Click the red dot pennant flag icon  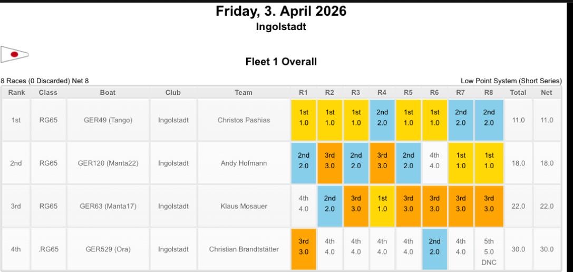click(x=14, y=54)
